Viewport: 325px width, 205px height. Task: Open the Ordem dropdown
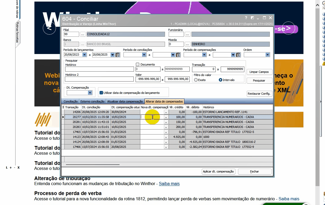tap(267, 55)
